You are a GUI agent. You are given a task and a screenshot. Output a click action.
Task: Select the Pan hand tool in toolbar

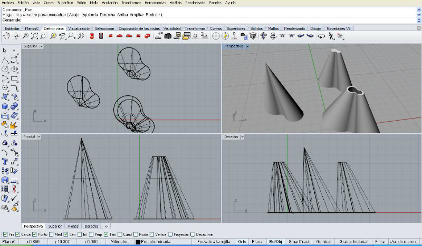6,36
